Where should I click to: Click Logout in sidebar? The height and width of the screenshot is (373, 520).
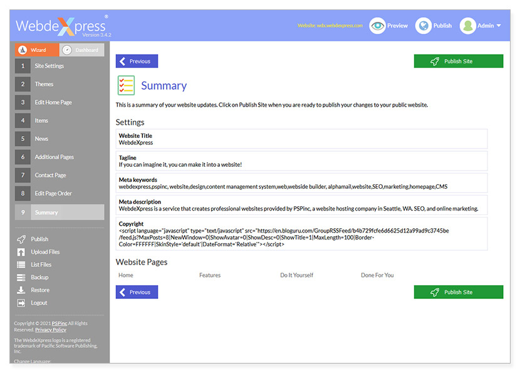(39, 303)
